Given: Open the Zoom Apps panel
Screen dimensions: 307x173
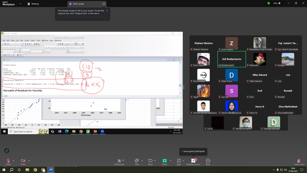Looking at the screenshot, I should 179,161.
